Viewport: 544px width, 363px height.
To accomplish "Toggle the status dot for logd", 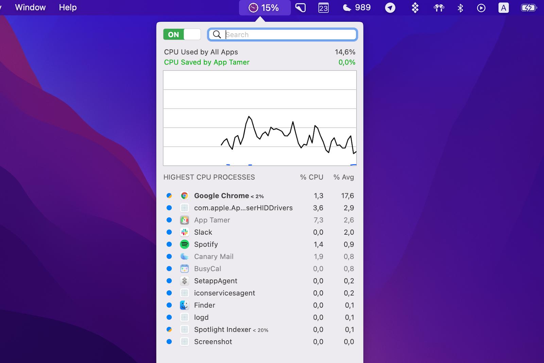I will coord(169,317).
